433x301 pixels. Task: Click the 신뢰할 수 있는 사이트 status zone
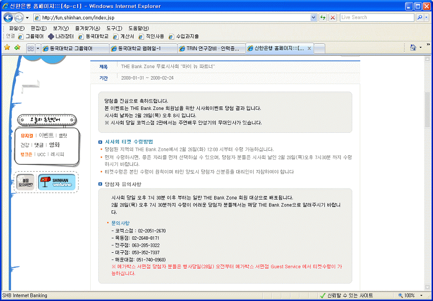(346, 296)
